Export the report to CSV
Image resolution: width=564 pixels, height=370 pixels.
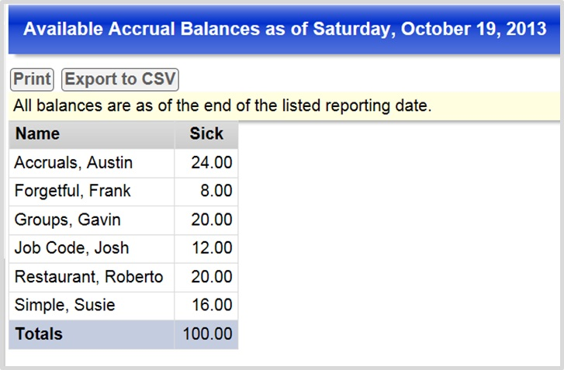[120, 79]
